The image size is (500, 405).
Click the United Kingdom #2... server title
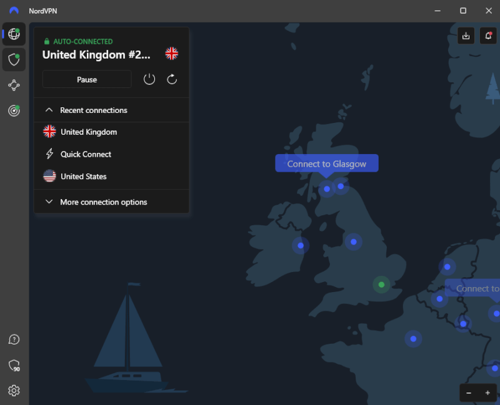coord(96,55)
